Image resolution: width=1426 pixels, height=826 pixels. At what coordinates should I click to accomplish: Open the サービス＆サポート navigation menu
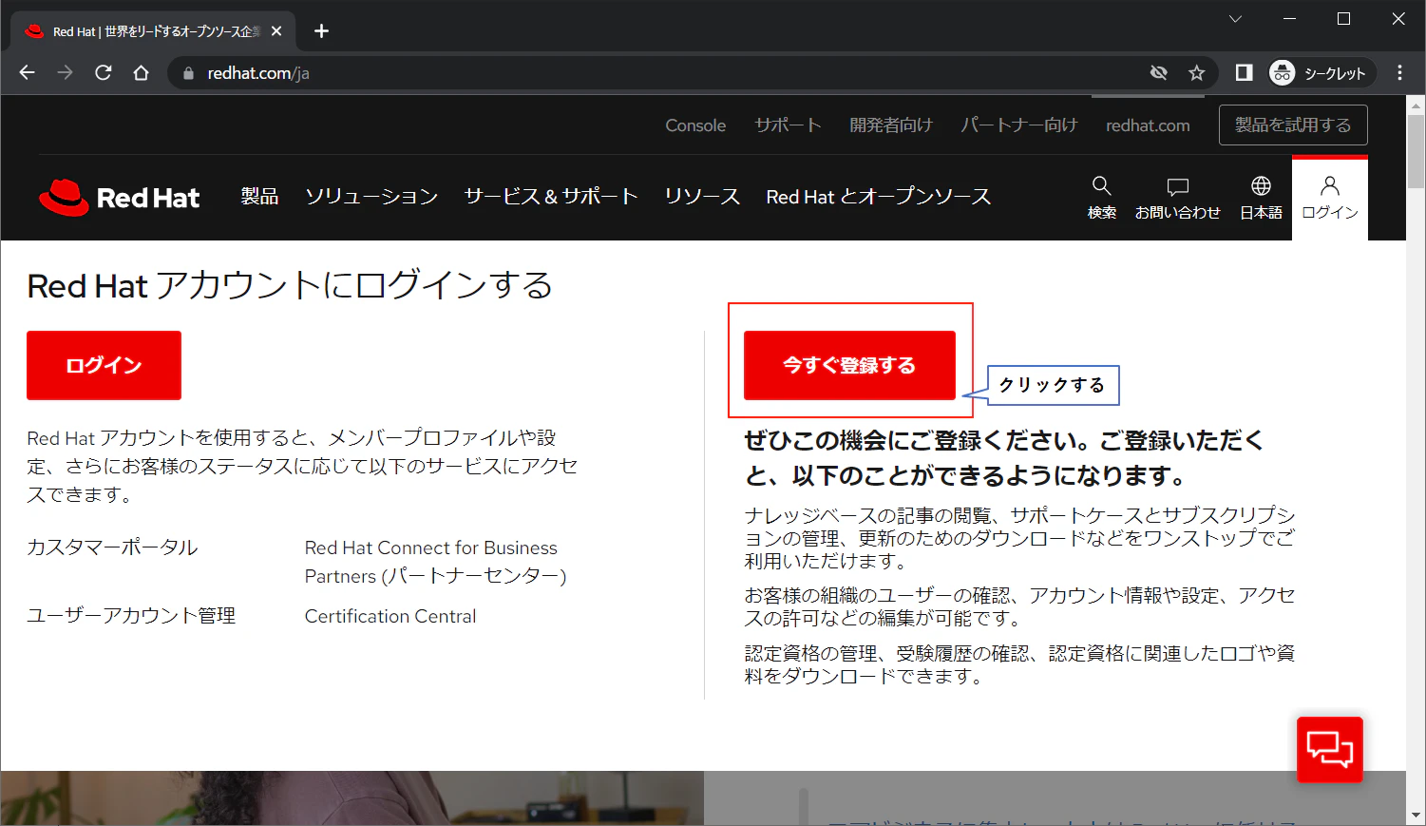(x=551, y=197)
